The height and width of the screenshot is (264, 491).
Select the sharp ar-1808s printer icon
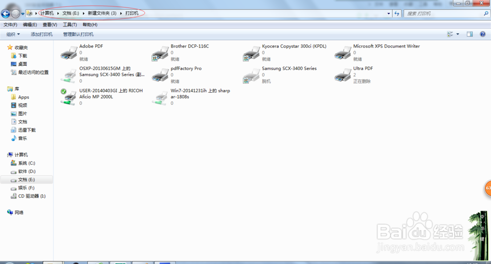pos(161,98)
